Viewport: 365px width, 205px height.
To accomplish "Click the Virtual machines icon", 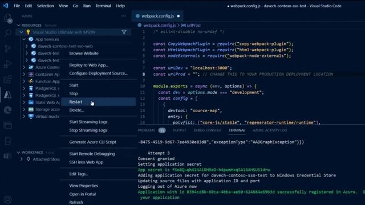I will (x=31, y=116).
